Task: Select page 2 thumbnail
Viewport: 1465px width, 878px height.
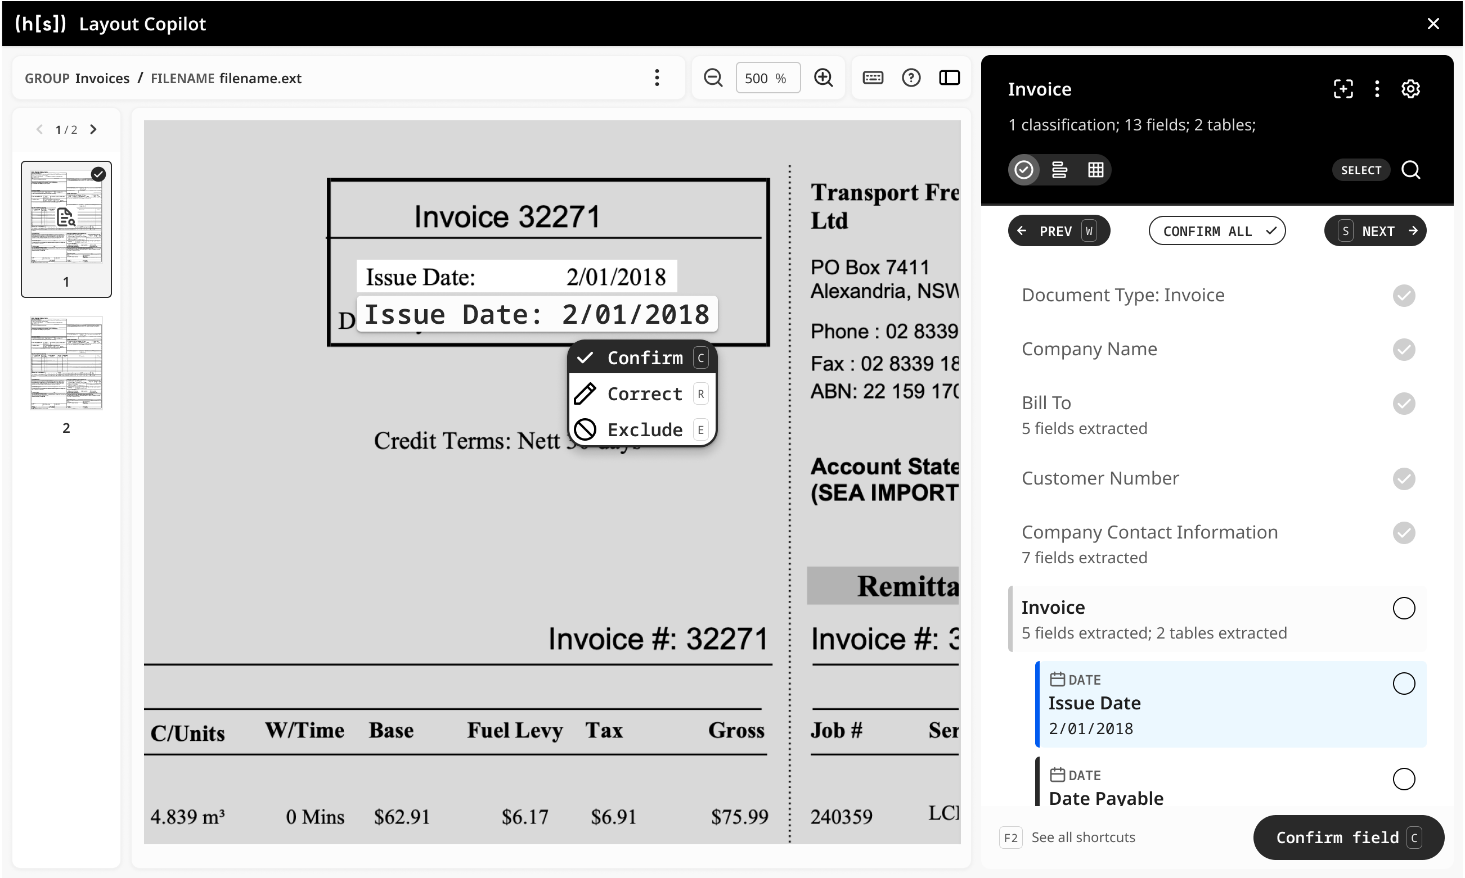Action: (x=66, y=363)
